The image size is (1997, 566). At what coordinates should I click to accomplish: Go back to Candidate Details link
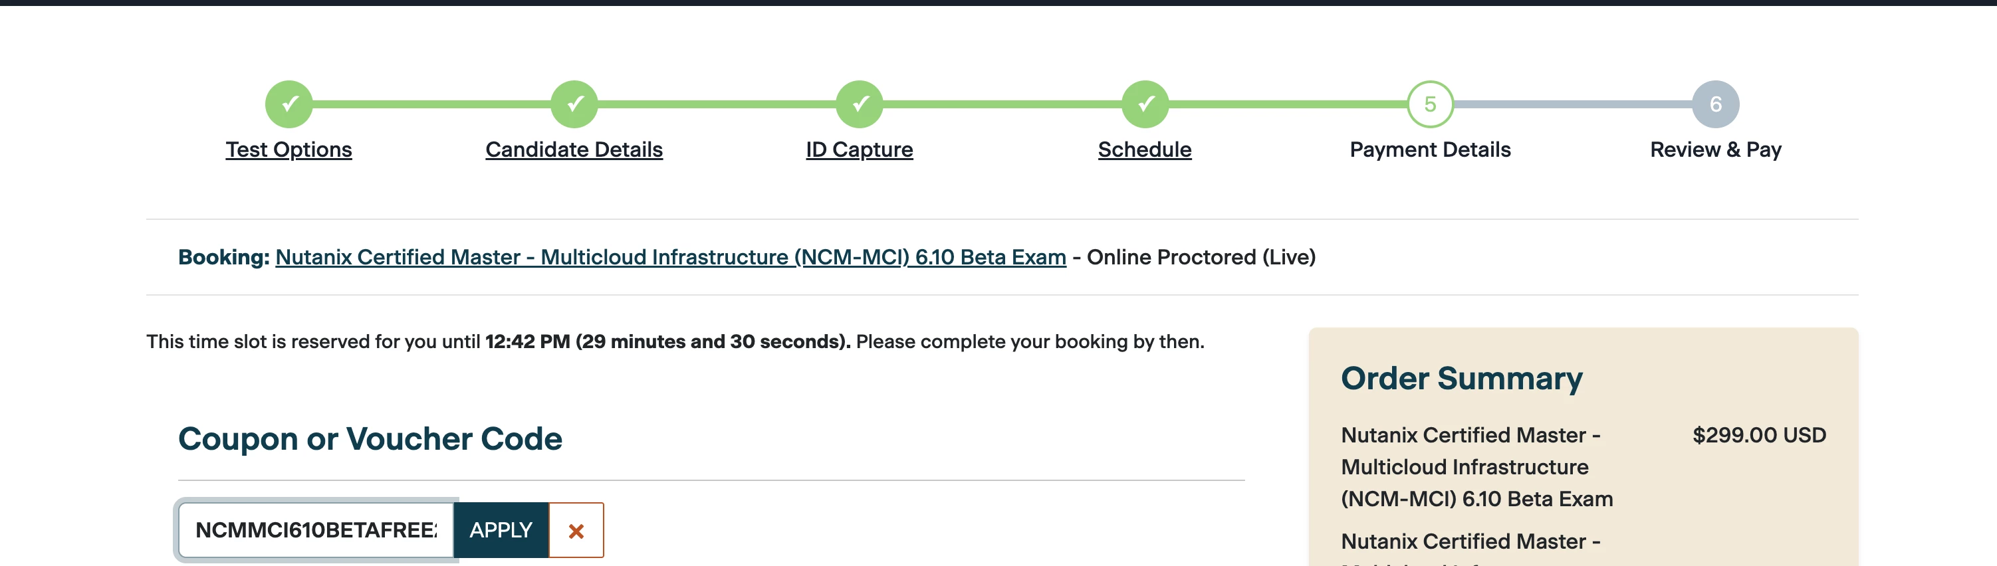[574, 149]
